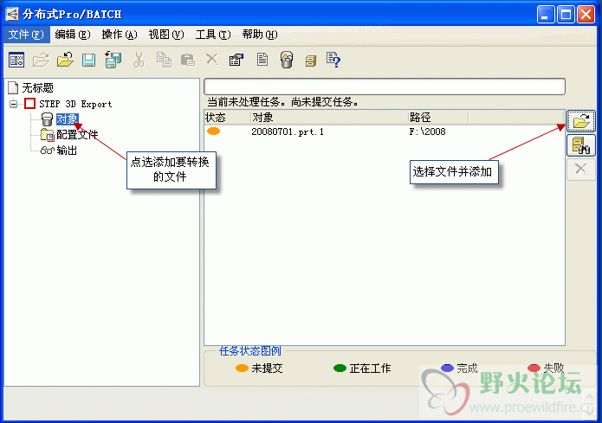602x423 pixels.
Task: Click the F:\2008 path cell
Action: (x=427, y=131)
